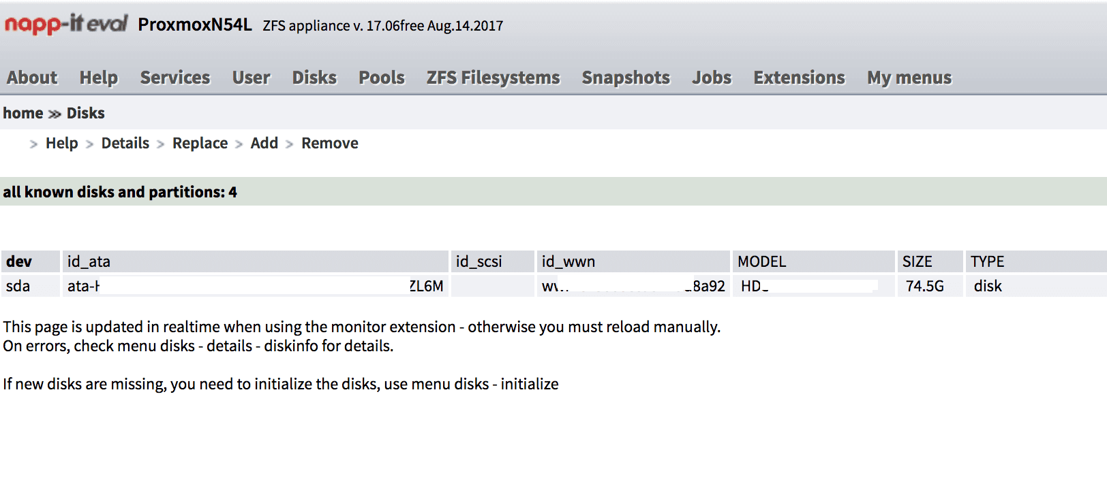Open My menus
1107x501 pixels.
pos(909,78)
